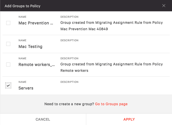Select the Remote workers group checkbox
This screenshot has height=125, width=172.
(x=8, y=65)
